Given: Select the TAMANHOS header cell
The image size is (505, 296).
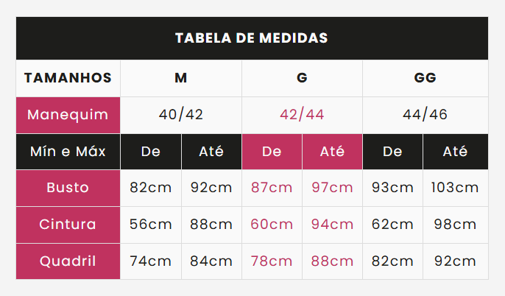Looking at the screenshot, I should [x=68, y=78].
